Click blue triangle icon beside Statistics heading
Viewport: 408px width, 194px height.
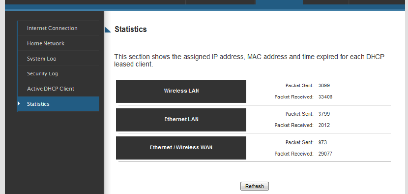tap(108, 30)
